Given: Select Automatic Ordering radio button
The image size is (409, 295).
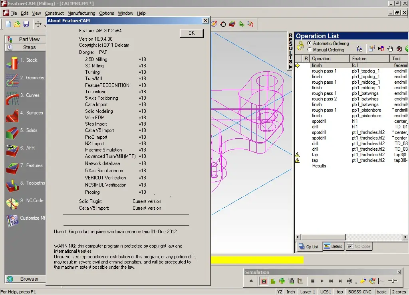Looking at the screenshot, I should click(310, 43).
